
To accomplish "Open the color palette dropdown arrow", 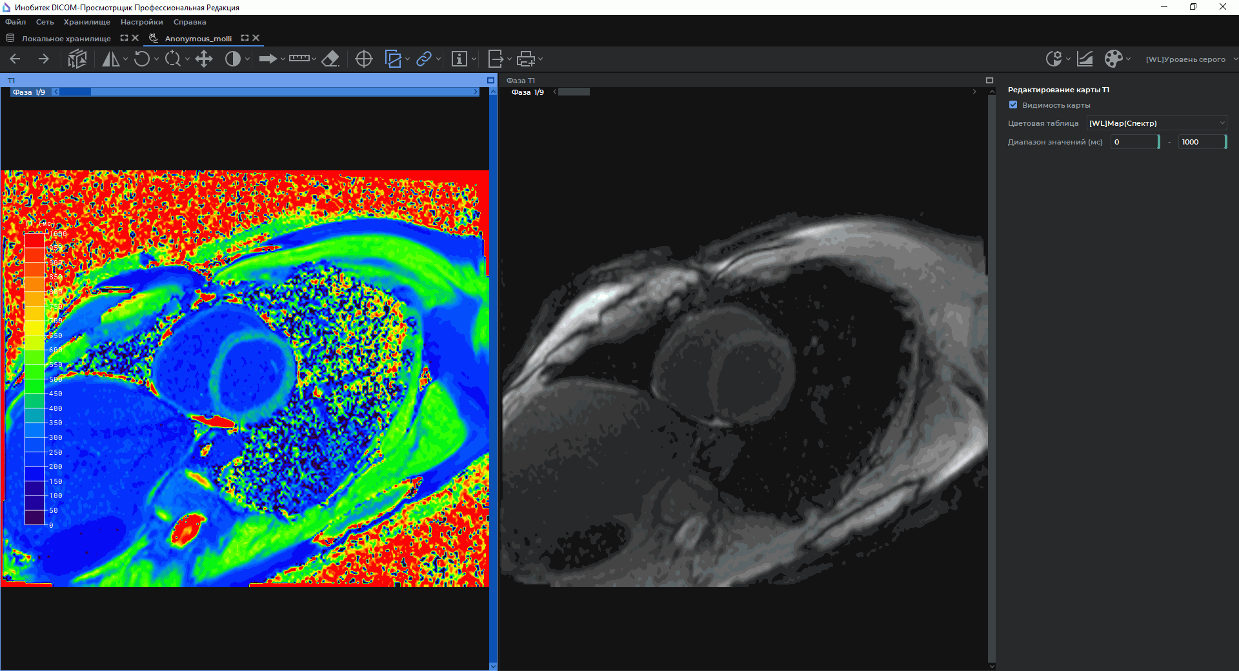I will click(1128, 59).
